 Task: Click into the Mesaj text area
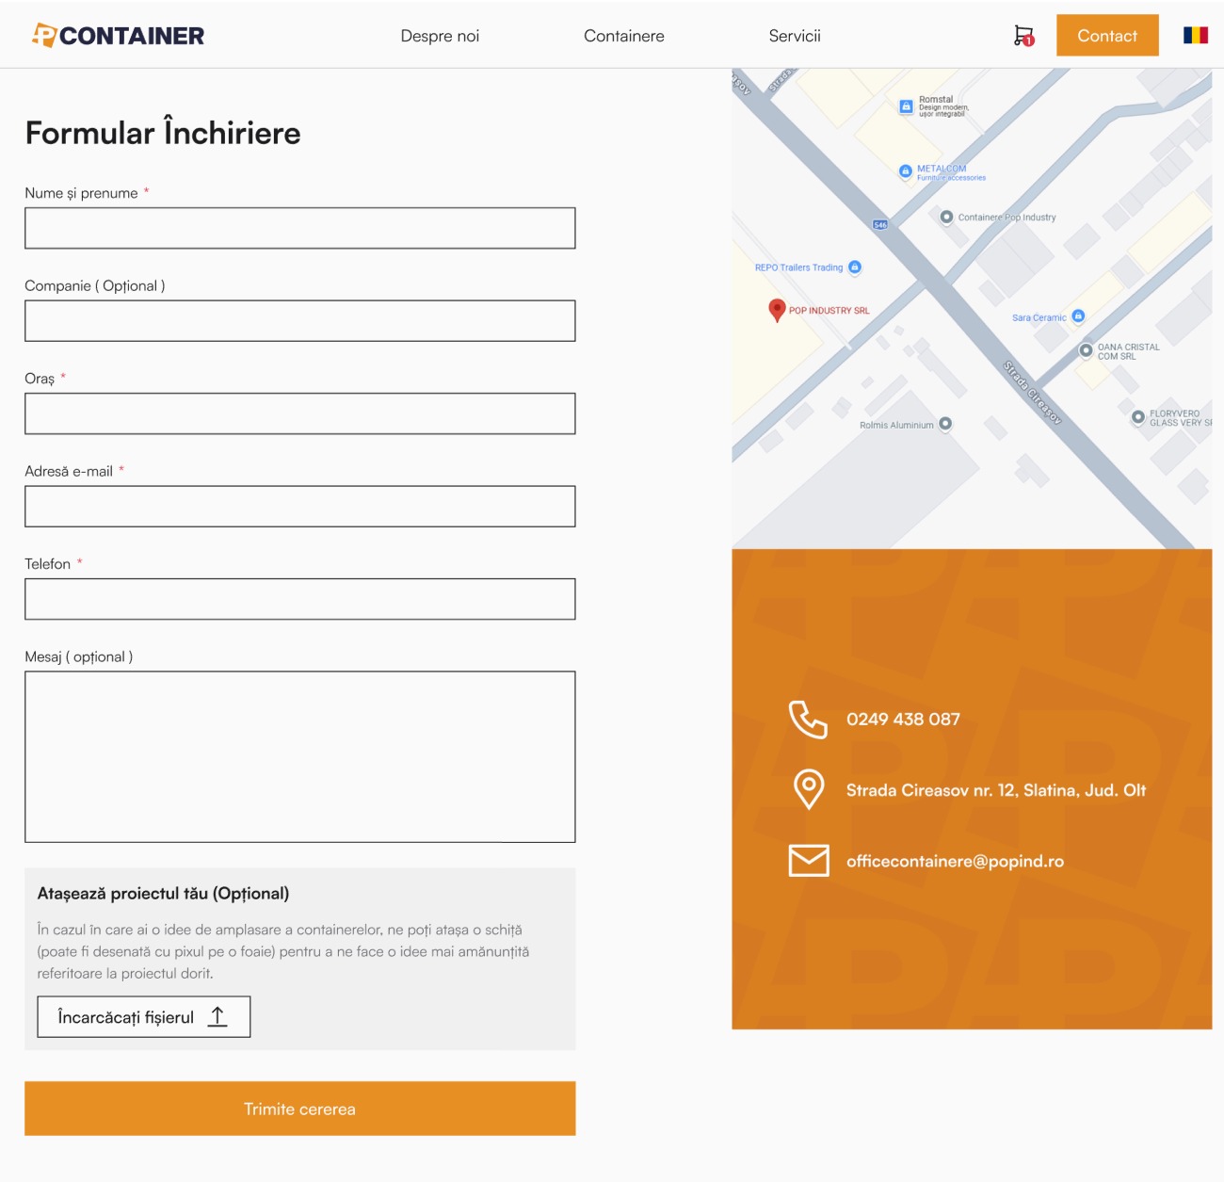[299, 756]
